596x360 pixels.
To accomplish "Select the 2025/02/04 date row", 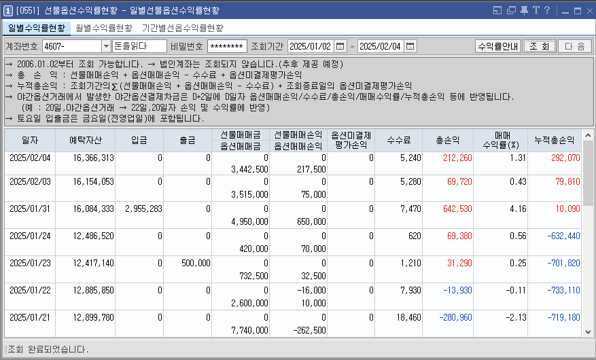I will (293, 163).
